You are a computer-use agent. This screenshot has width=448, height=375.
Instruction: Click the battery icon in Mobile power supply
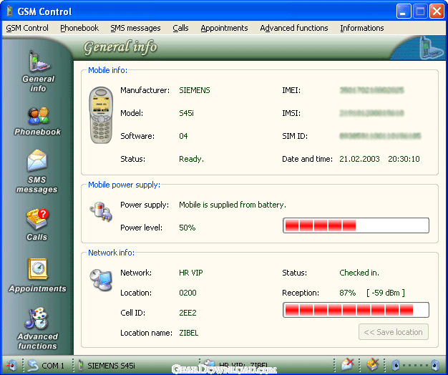[x=101, y=211]
